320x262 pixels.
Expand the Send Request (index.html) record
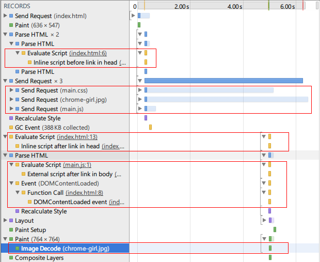pyautogui.click(x=5, y=16)
